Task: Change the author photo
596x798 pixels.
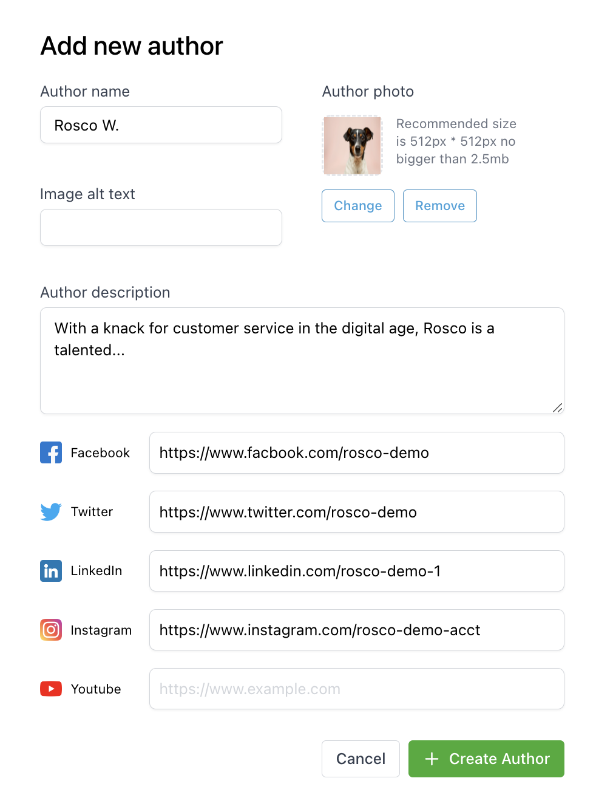Action: pyautogui.click(x=358, y=206)
